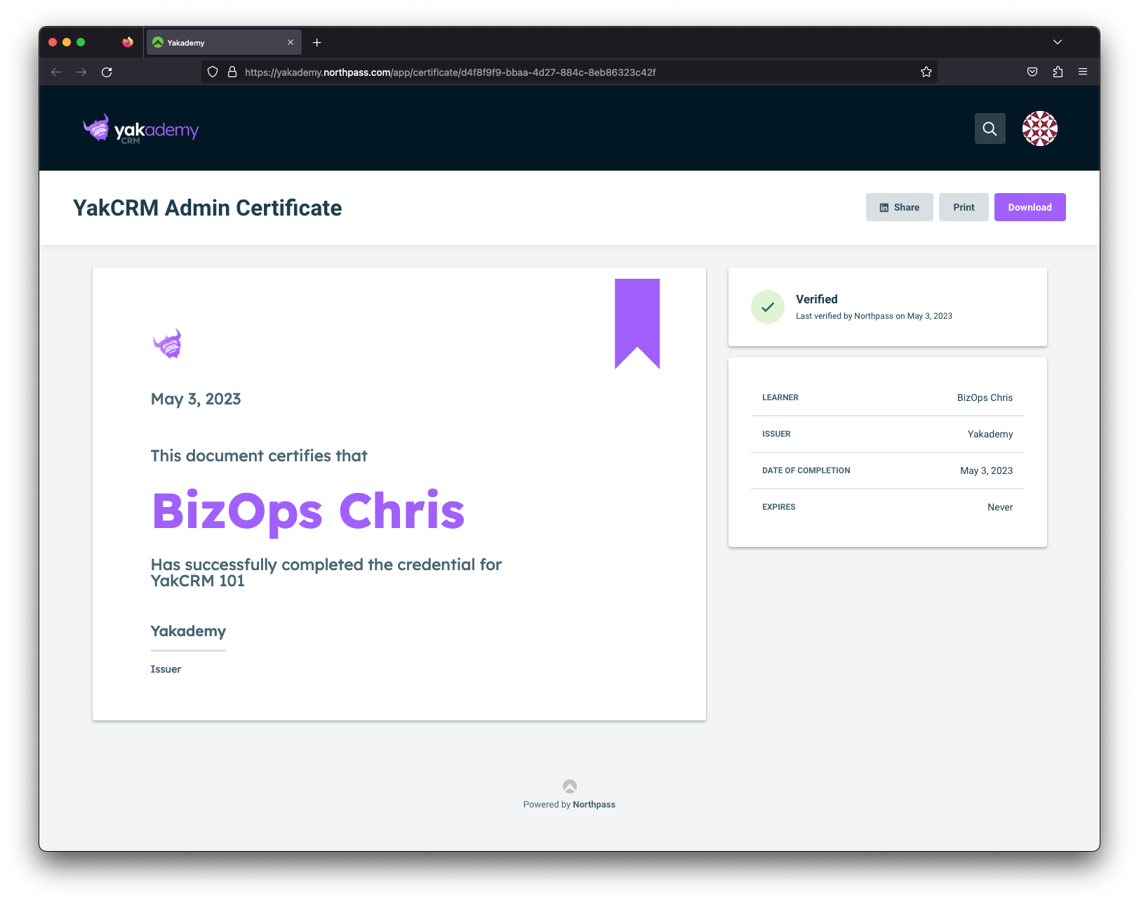1139x903 pixels.
Task: Click the Print button
Action: tap(963, 207)
